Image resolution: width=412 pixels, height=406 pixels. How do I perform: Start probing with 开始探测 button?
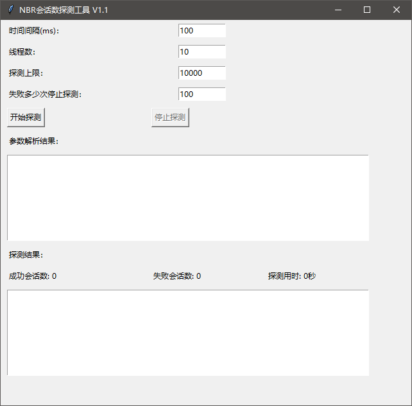click(26, 118)
